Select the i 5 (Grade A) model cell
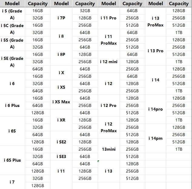 click(x=12, y=14)
